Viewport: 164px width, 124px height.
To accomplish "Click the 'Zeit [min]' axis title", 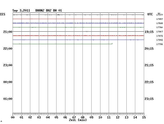I will (78, 120).
